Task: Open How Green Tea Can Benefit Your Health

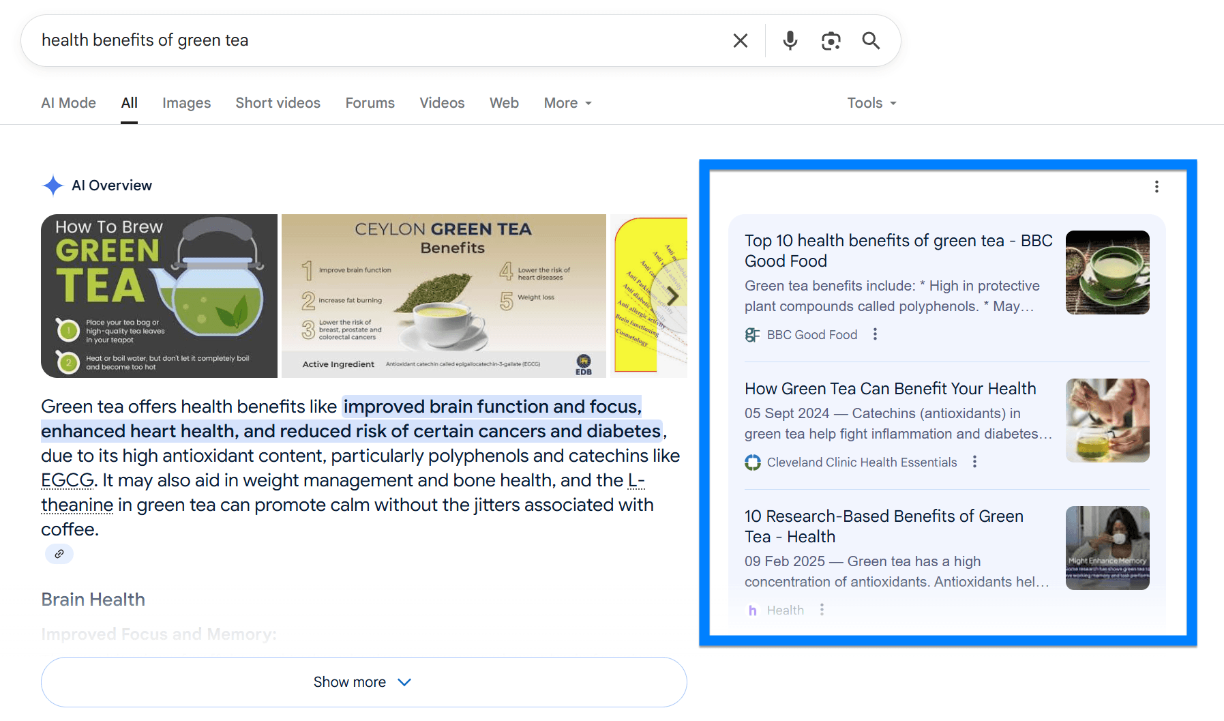Action: tap(890, 389)
